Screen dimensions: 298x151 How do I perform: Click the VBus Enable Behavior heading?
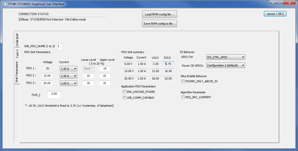tap(194, 76)
